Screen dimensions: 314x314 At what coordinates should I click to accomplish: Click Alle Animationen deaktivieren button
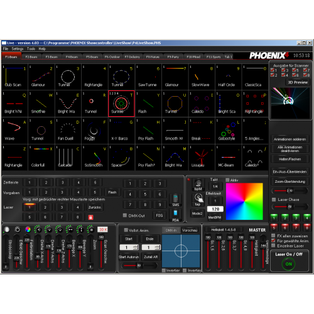pyautogui.click(x=290, y=149)
